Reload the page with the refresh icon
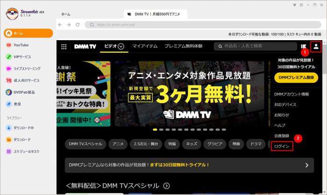This screenshot has height=195, width=327. coord(78,25)
